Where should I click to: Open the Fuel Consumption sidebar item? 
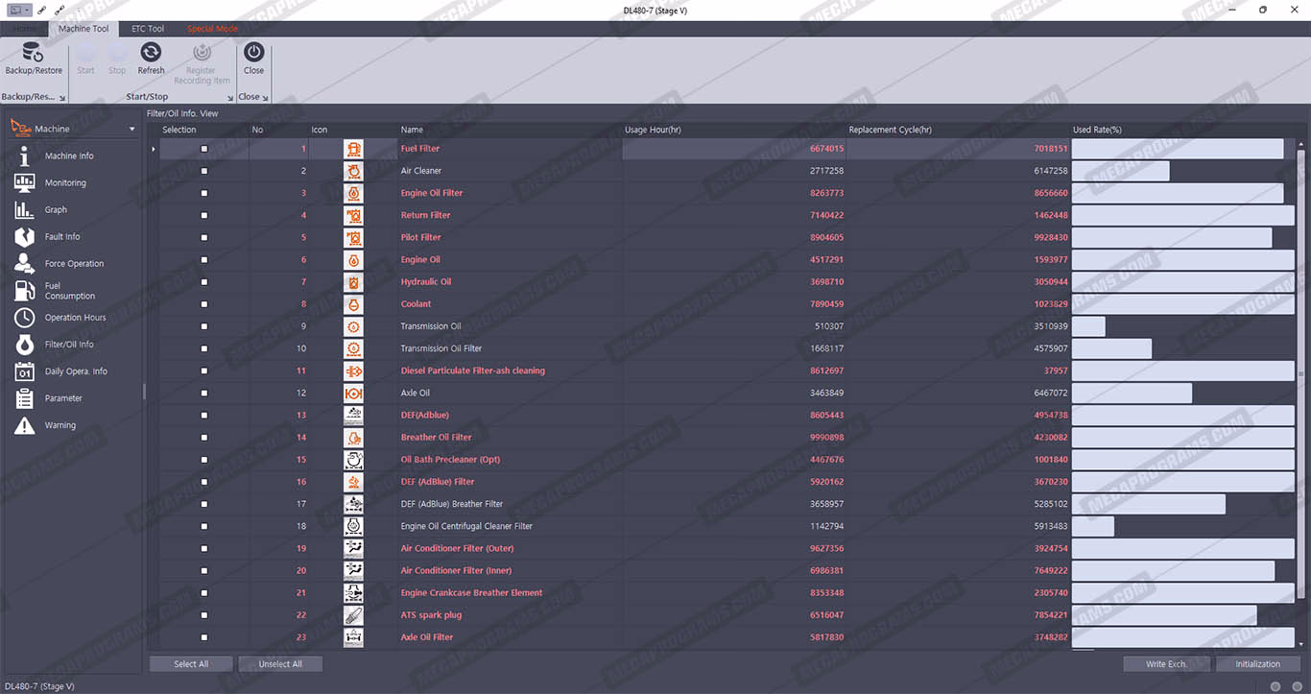point(69,291)
